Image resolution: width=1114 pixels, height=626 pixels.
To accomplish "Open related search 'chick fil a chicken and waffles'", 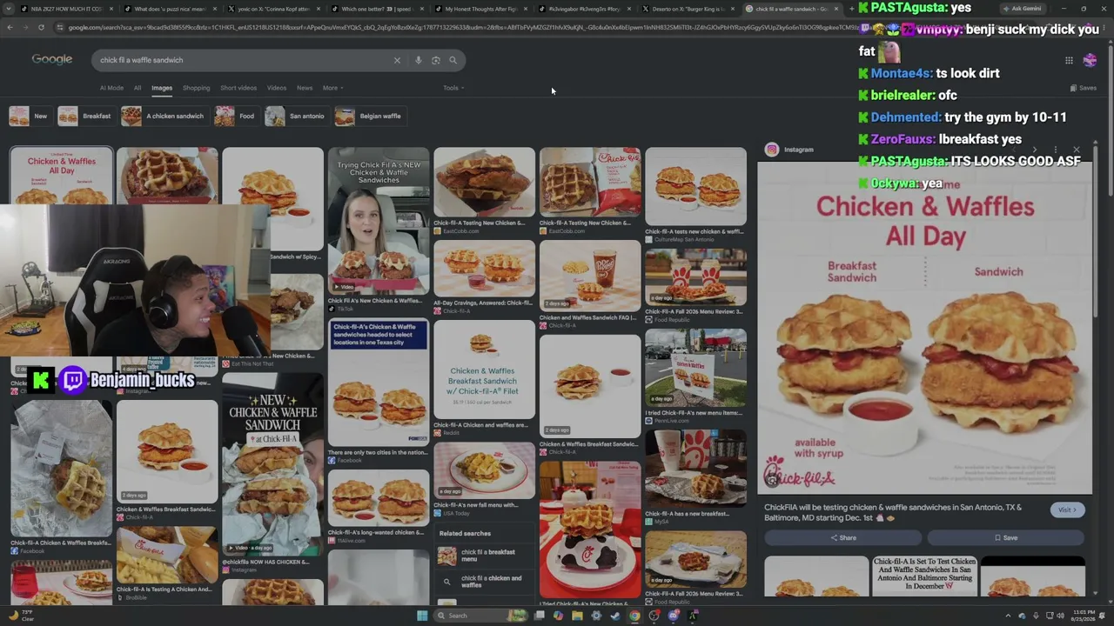I will point(483,582).
